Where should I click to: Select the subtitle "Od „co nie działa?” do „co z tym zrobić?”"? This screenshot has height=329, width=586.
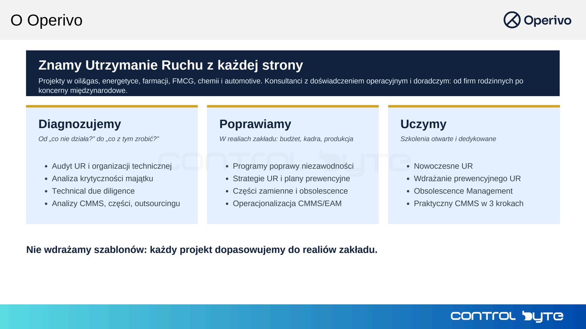coord(99,139)
